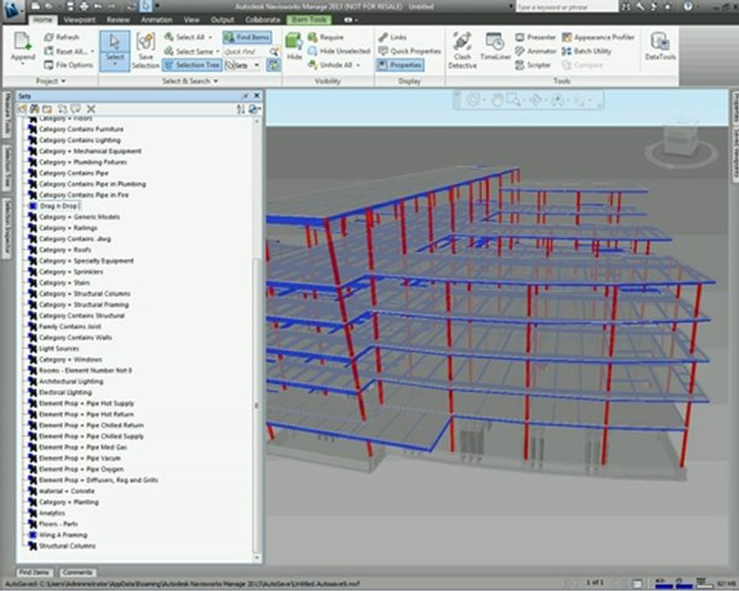Select the Zoom Window tool in navigation bar
The height and width of the screenshot is (591, 739).
click(x=512, y=100)
